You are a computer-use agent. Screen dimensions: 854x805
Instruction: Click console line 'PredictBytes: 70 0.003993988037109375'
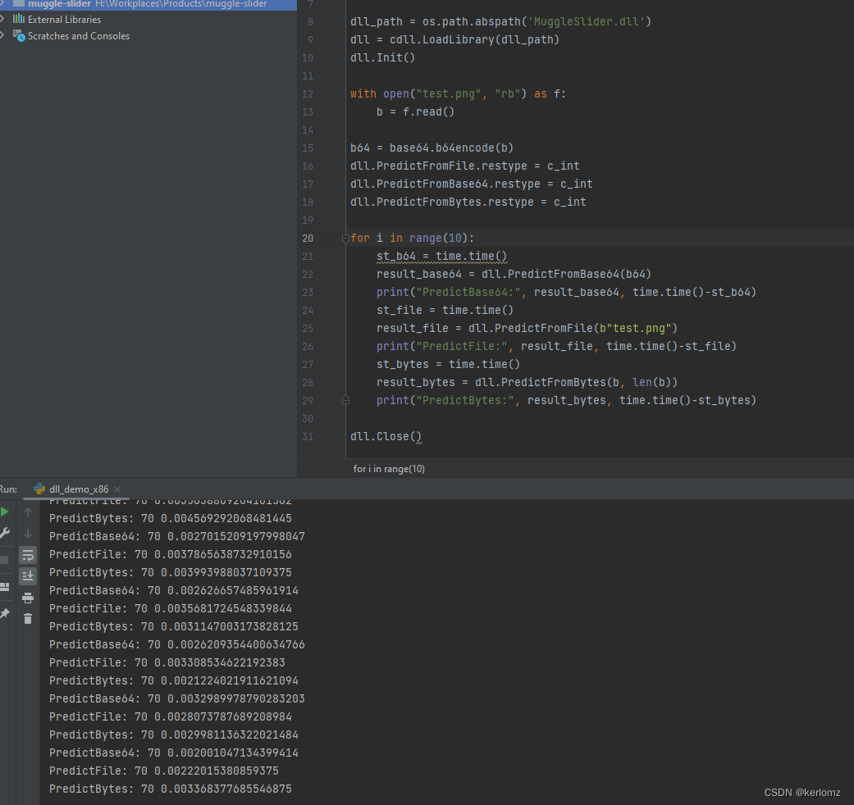(x=171, y=572)
